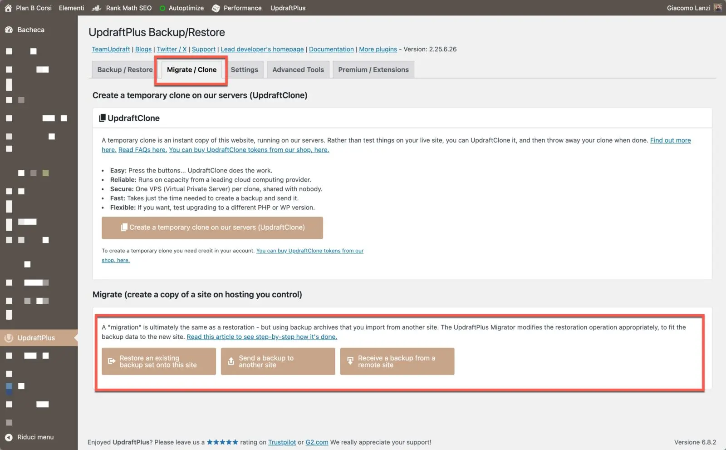This screenshot has width=726, height=450.
Task: Open the G2.com rating link
Action: [317, 442]
